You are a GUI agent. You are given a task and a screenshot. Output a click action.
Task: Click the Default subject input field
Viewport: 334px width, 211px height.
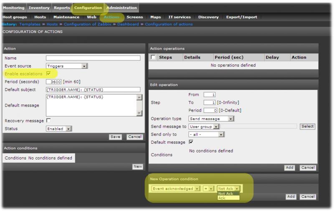[x=93, y=89]
